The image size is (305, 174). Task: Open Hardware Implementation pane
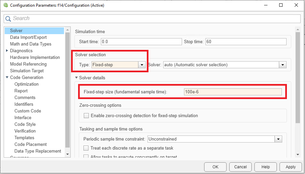35,58
